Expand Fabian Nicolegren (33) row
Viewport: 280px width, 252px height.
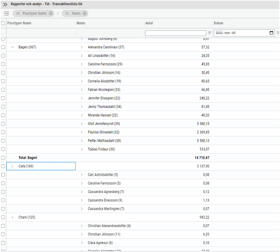tap(82, 90)
